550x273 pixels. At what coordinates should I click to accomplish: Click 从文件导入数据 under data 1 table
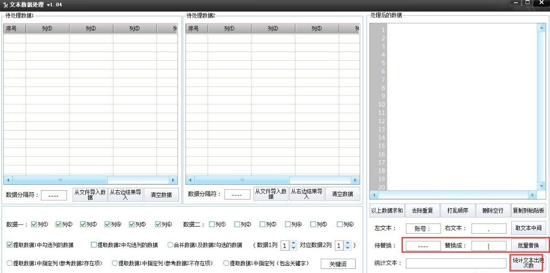[x=90, y=194]
